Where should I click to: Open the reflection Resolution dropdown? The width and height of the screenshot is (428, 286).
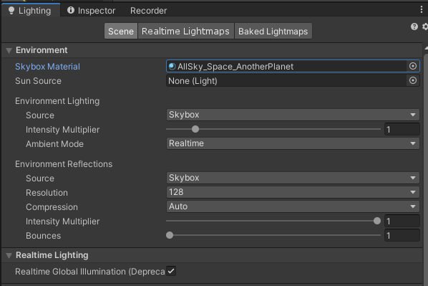tap(293, 192)
